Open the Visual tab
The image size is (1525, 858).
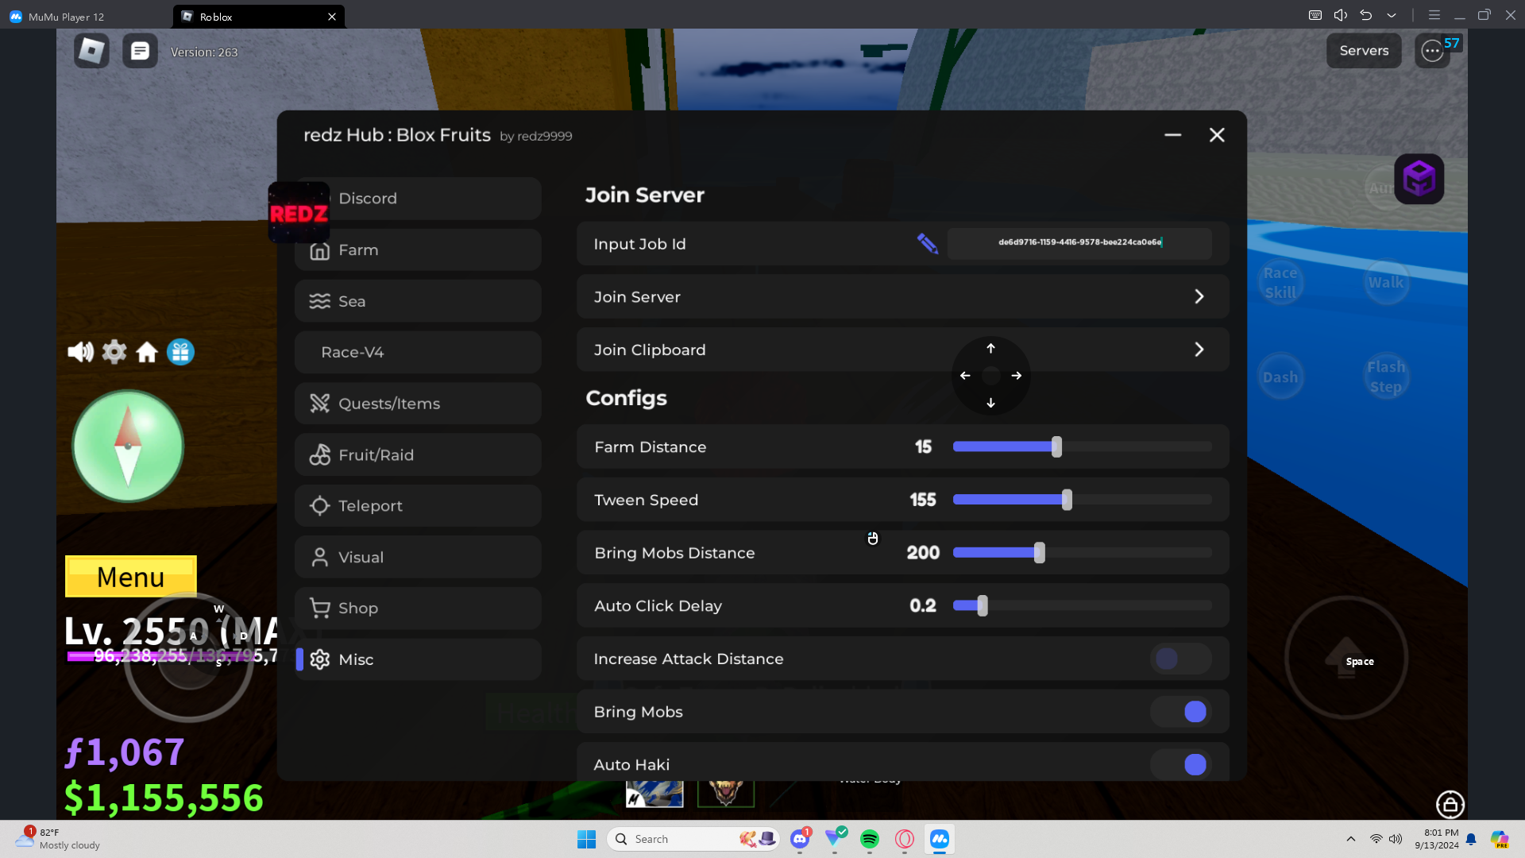[x=419, y=558]
